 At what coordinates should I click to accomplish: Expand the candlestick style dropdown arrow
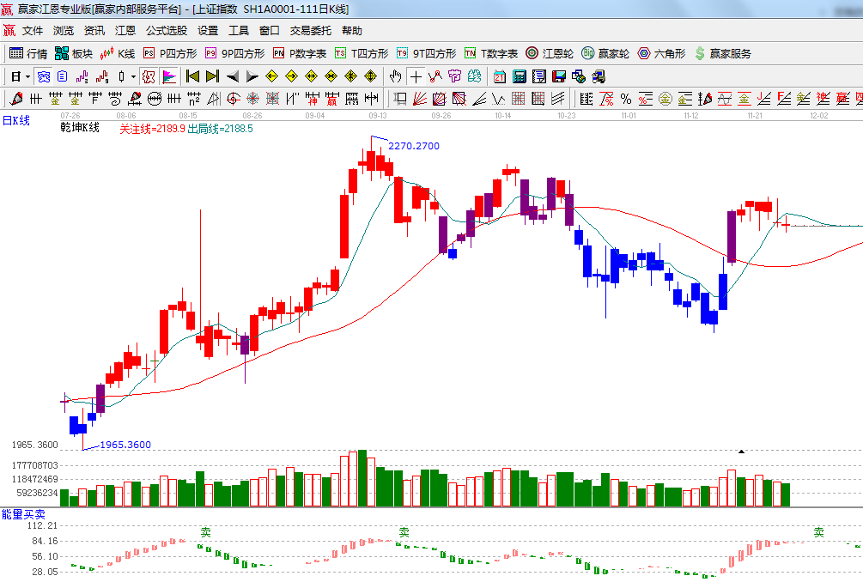pos(132,76)
